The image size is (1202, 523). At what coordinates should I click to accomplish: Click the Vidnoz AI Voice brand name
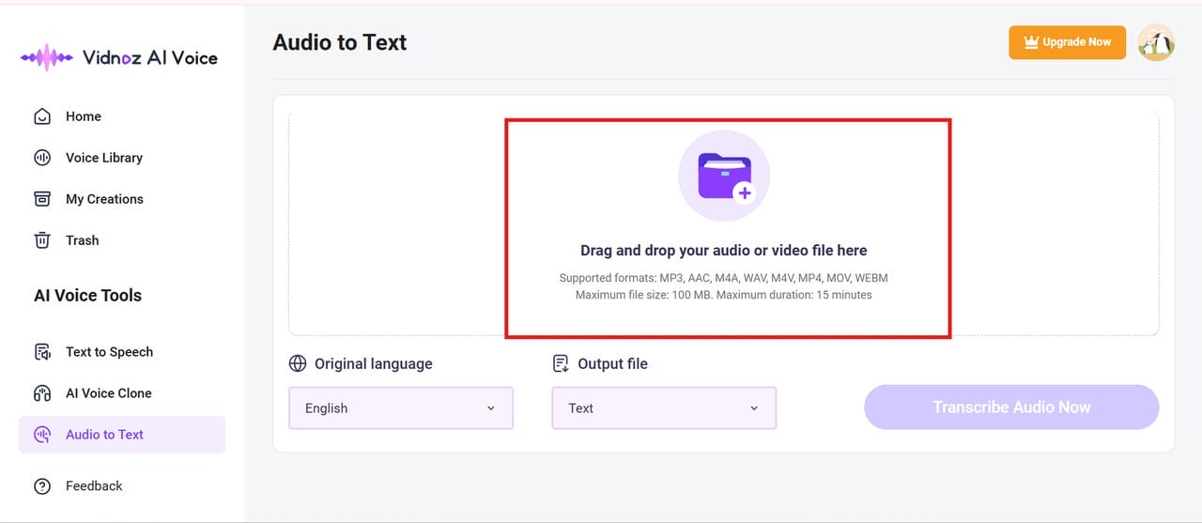click(149, 58)
